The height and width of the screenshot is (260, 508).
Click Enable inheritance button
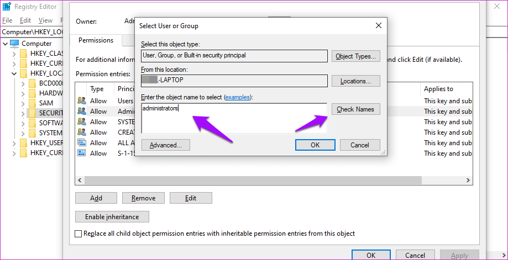coord(112,216)
